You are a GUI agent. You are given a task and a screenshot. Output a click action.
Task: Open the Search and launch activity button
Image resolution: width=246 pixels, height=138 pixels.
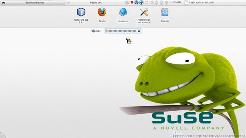(x=35, y=3)
